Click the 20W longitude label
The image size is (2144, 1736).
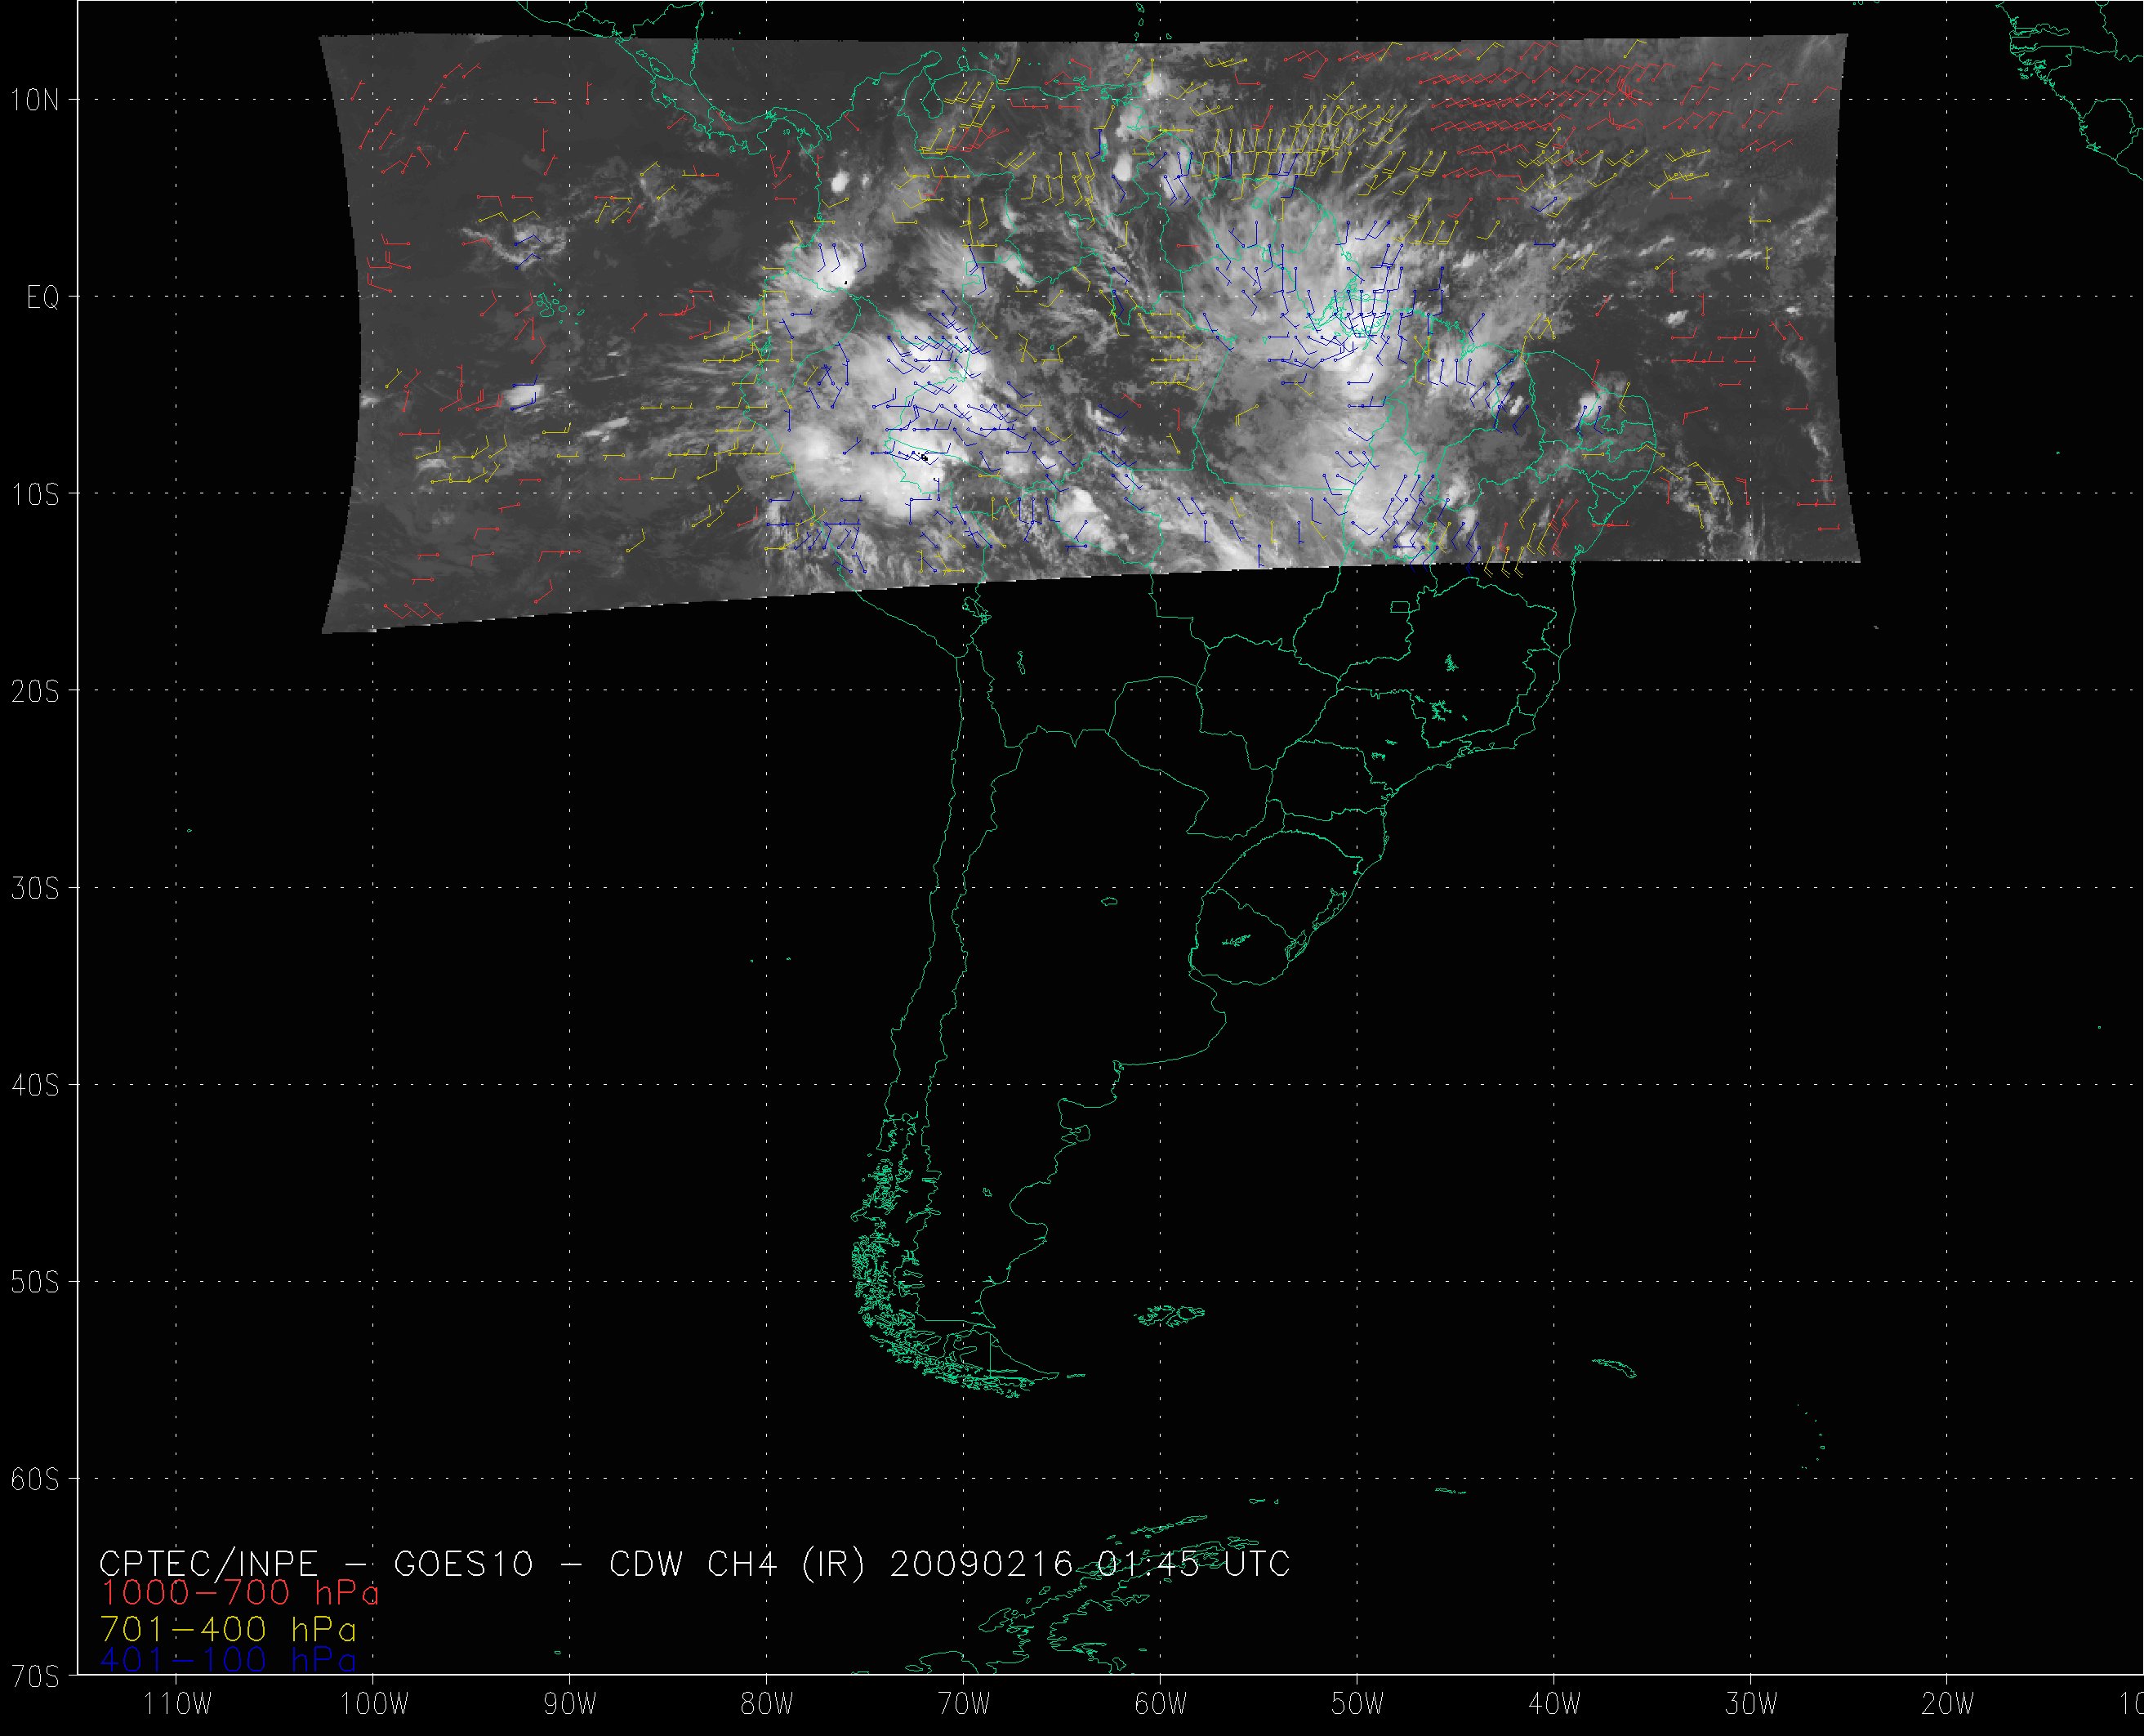point(1947,1704)
